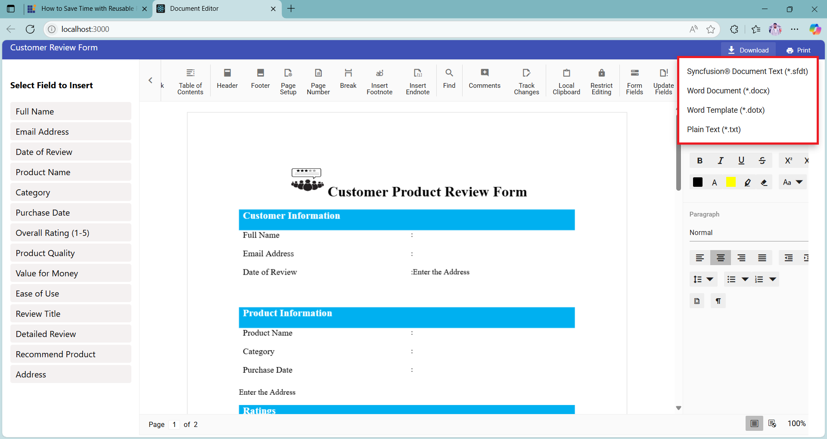Open the Restrict Editing tool
827x439 pixels.
click(x=601, y=81)
